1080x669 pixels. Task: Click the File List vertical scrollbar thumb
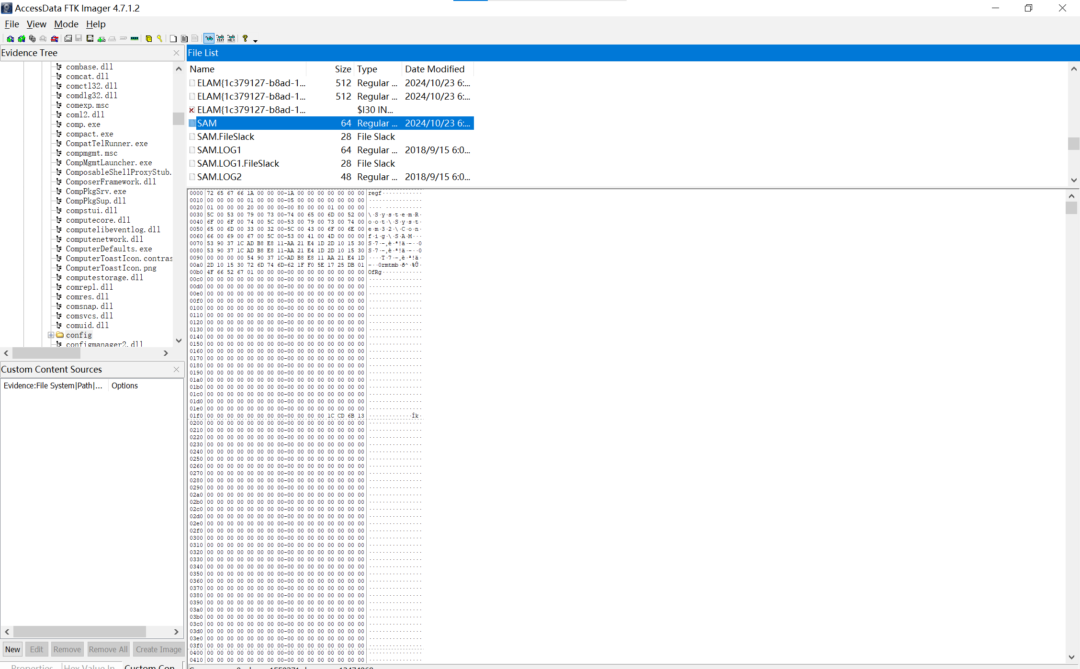click(x=1074, y=143)
